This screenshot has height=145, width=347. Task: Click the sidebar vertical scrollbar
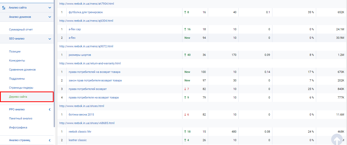54,65
